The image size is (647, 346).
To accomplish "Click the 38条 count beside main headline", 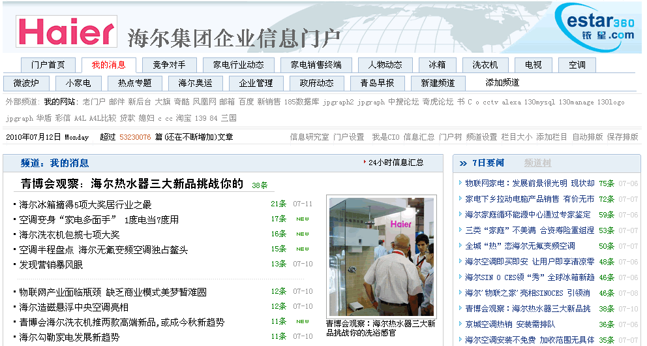I will pos(260,185).
